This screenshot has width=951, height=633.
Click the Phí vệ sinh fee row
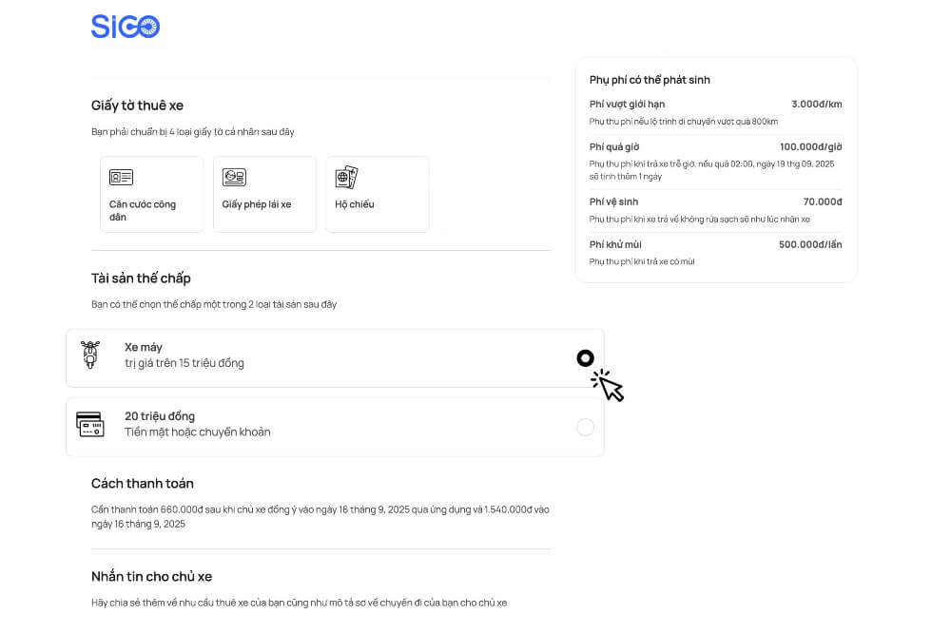[715, 210]
